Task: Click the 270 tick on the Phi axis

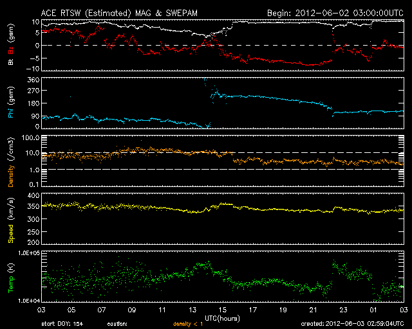Action: (x=33, y=91)
